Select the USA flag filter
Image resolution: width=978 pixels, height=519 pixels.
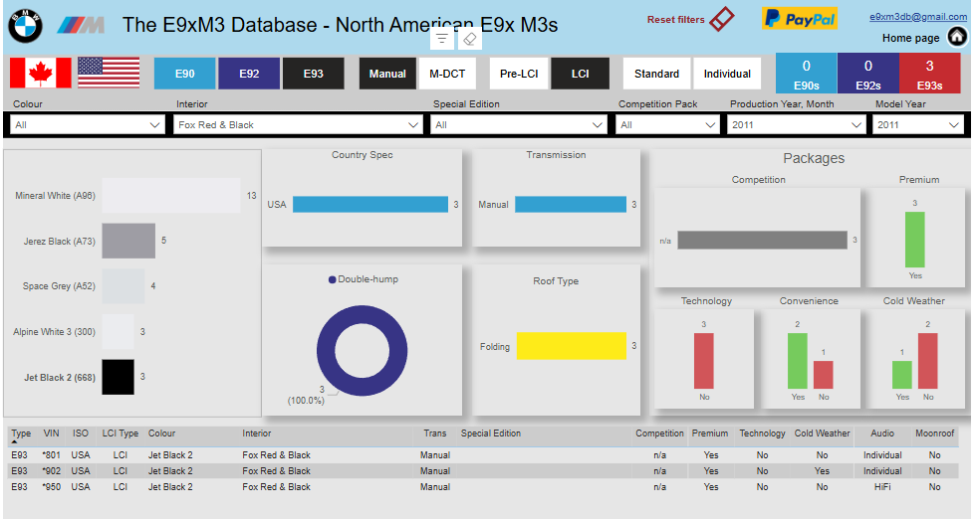[109, 73]
